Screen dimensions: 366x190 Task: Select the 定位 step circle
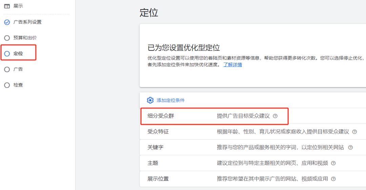click(7, 54)
